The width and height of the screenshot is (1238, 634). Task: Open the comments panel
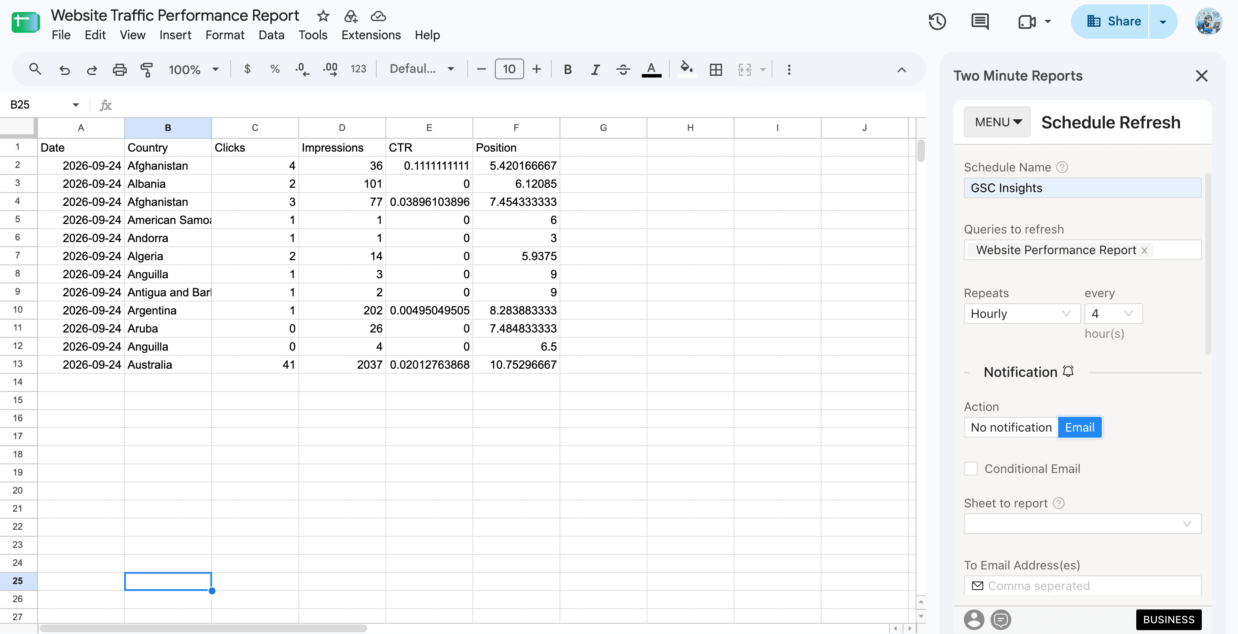coord(980,21)
